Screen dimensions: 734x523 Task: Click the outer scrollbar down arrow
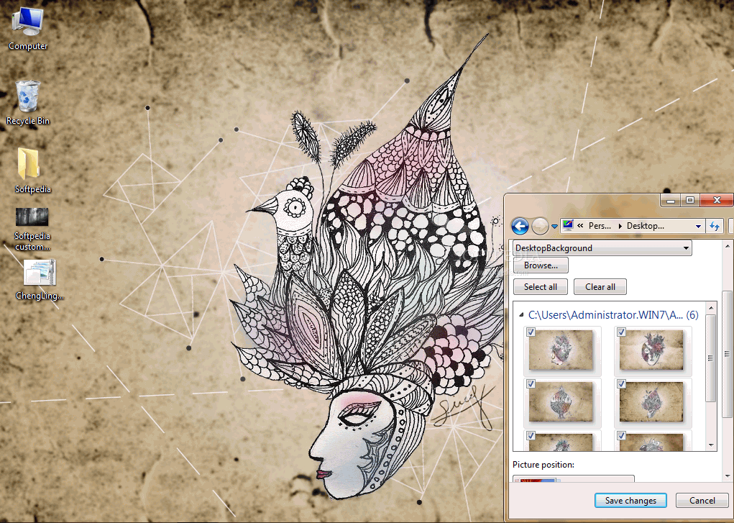(727, 476)
